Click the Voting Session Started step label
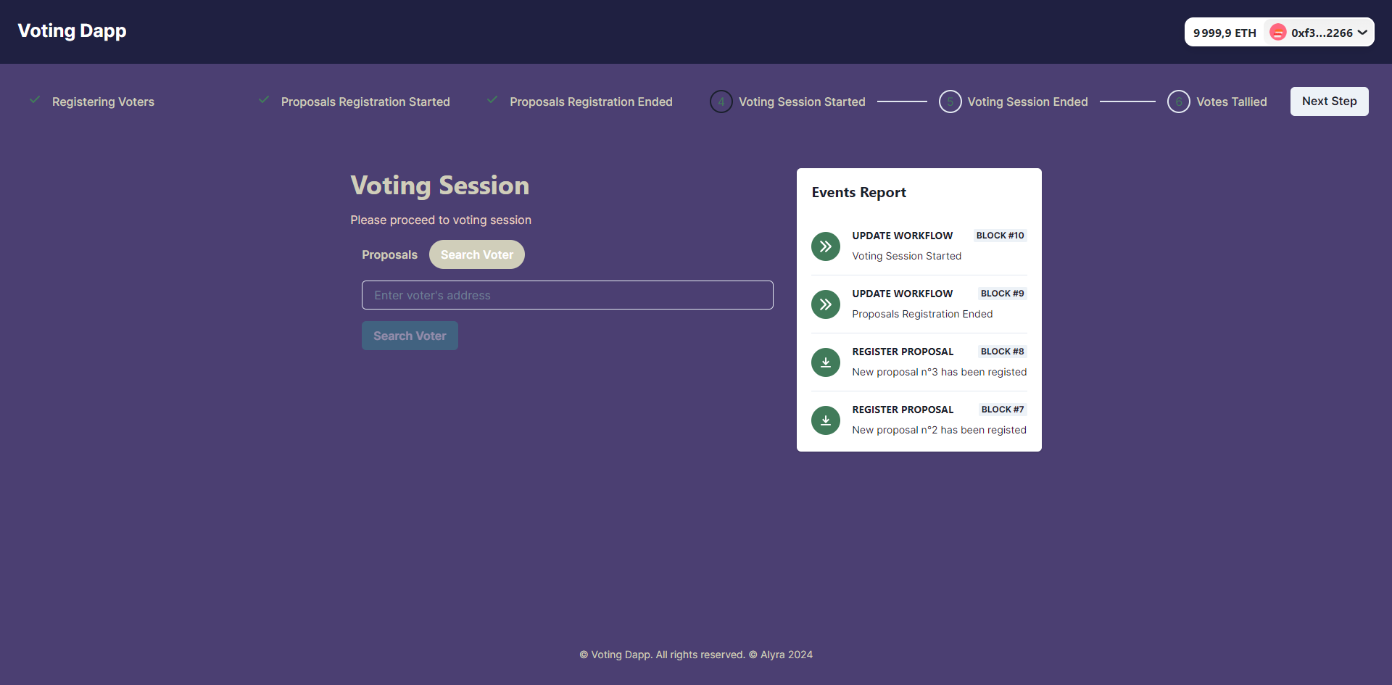The width and height of the screenshot is (1392, 685). pyautogui.click(x=802, y=101)
